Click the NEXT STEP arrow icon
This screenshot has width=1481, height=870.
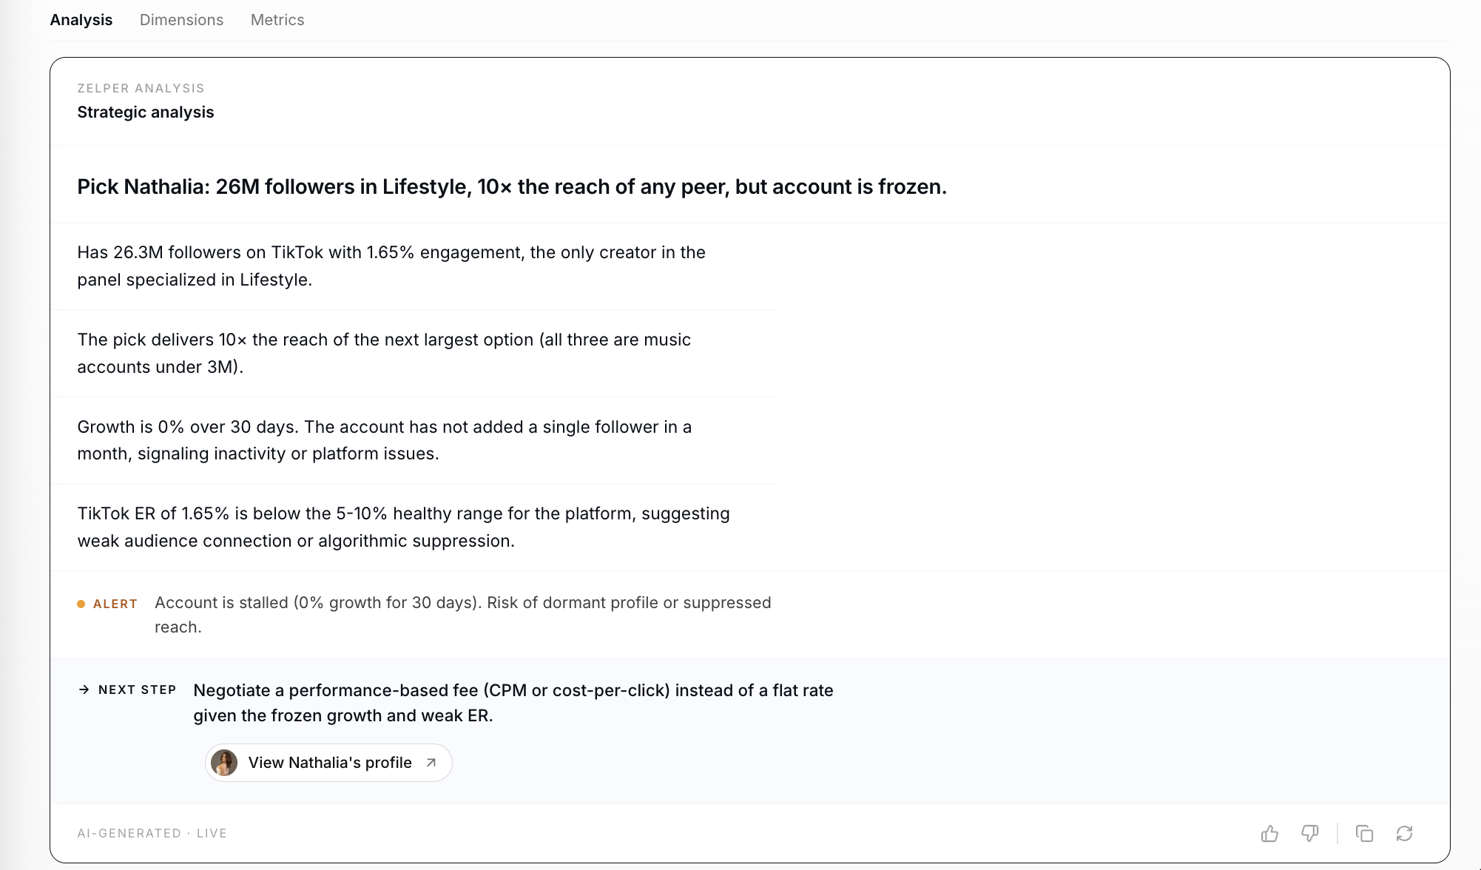tap(84, 689)
